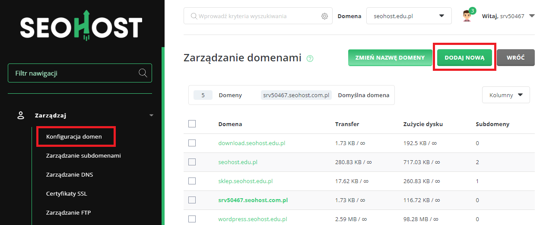
Task: Click the subdomain count 1 for sklep.seohost.edu.pl
Action: pos(477,181)
